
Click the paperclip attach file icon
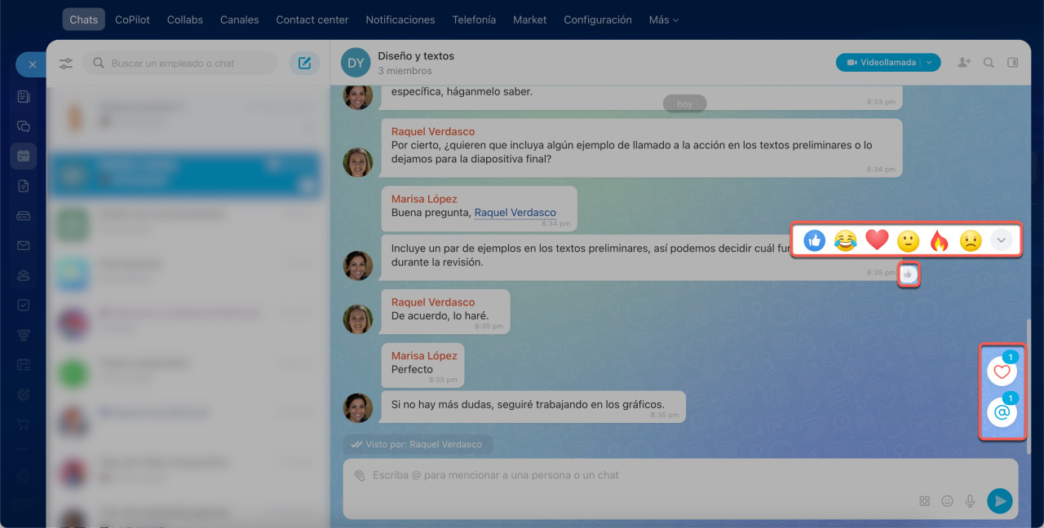pyautogui.click(x=359, y=475)
